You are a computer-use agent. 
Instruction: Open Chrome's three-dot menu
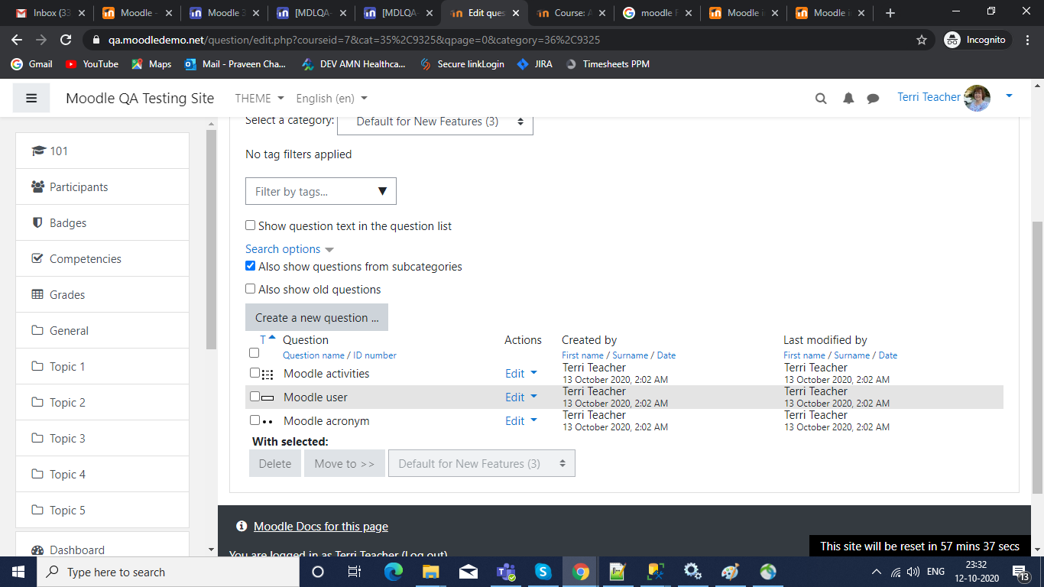pos(1026,40)
